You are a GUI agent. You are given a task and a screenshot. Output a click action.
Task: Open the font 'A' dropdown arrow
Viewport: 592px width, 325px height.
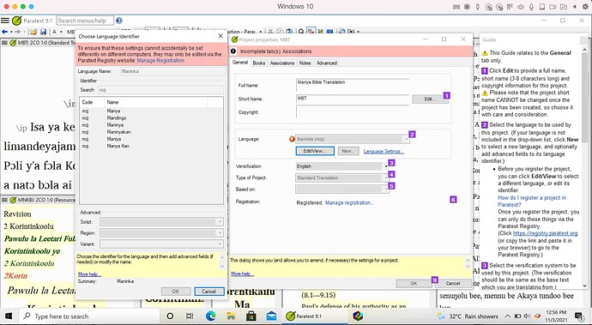point(60,32)
